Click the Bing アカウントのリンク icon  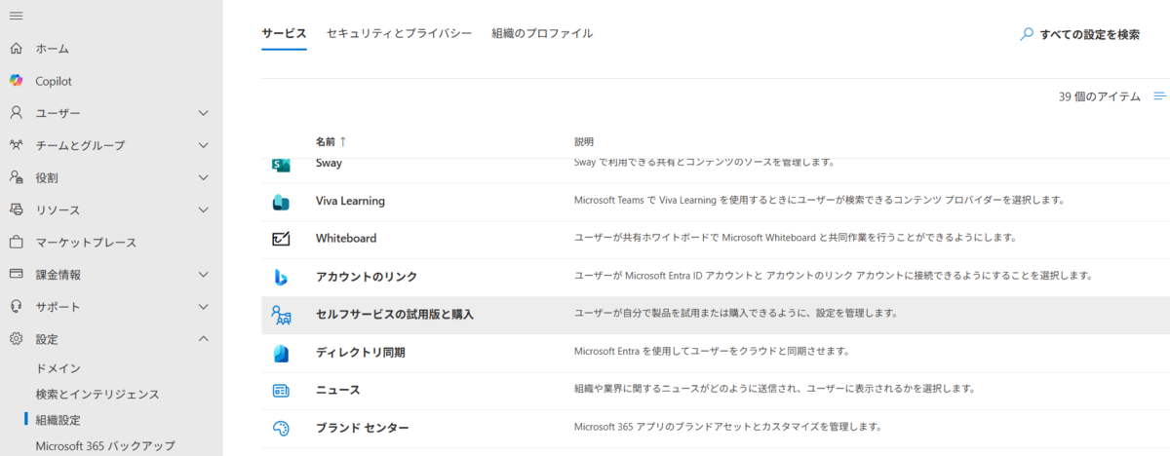tap(281, 277)
